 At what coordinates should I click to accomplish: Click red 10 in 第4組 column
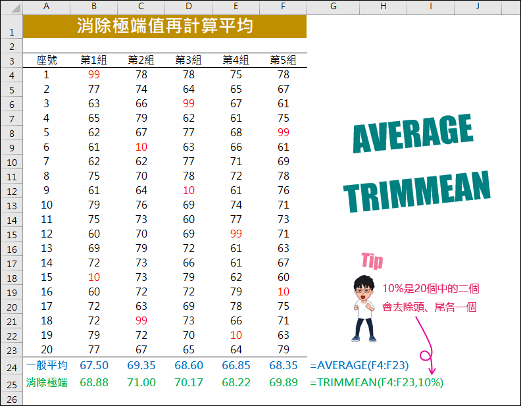[236, 335]
